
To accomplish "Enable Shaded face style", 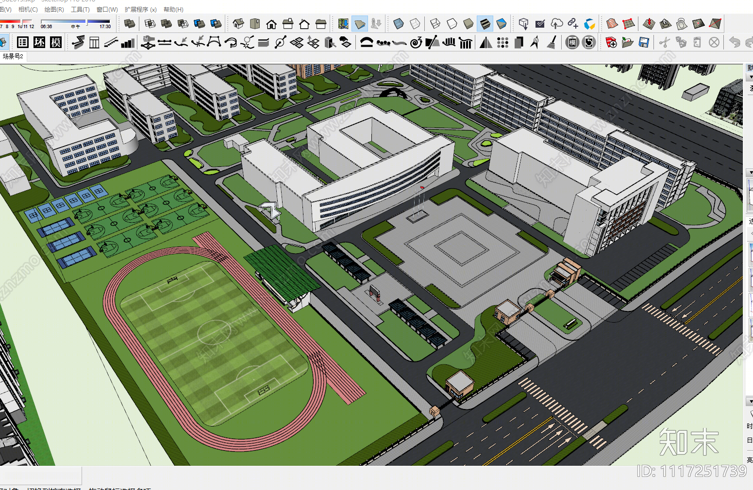I will 469,23.
